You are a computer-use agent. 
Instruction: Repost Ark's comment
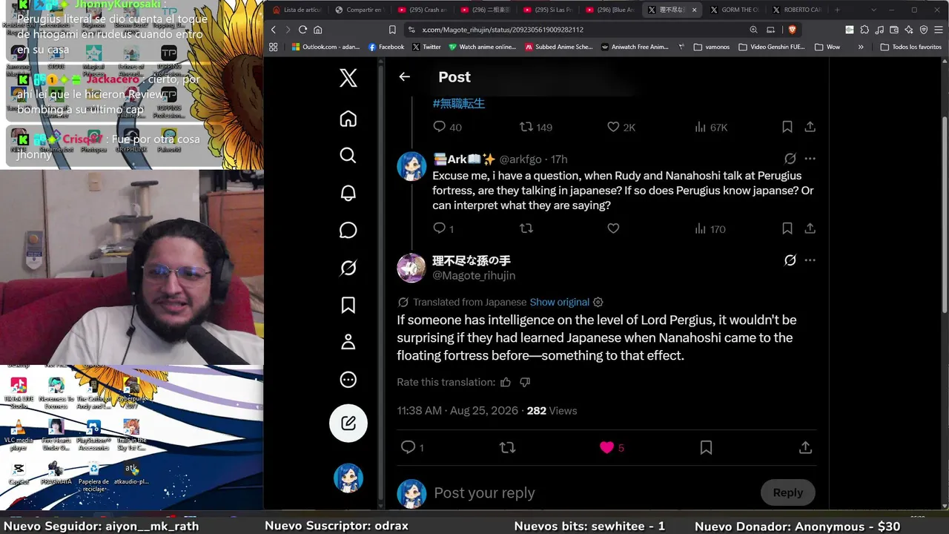526,228
